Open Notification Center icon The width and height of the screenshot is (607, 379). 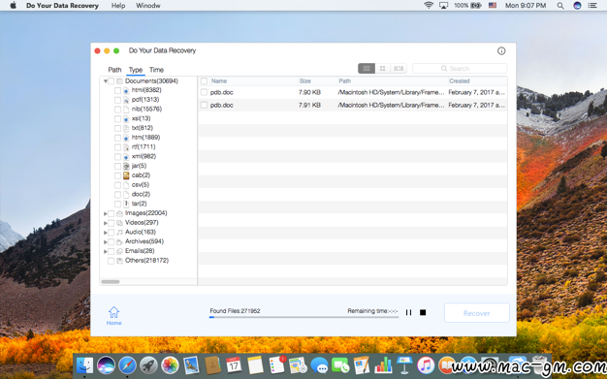coord(592,6)
